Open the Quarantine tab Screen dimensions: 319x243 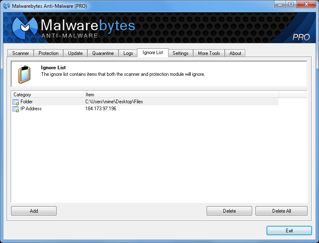103,53
